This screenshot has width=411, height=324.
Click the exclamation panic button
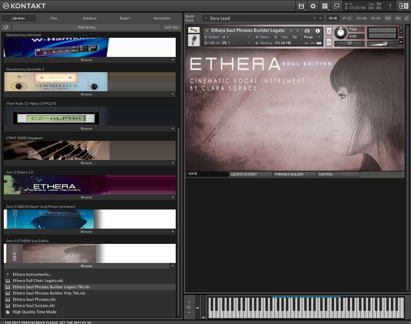tap(390, 6)
